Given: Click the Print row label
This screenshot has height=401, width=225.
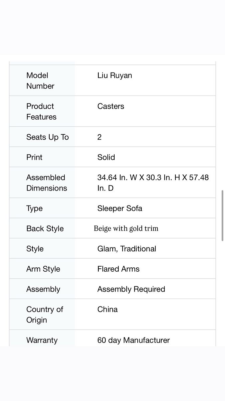Looking at the screenshot, I should pyautogui.click(x=34, y=157).
